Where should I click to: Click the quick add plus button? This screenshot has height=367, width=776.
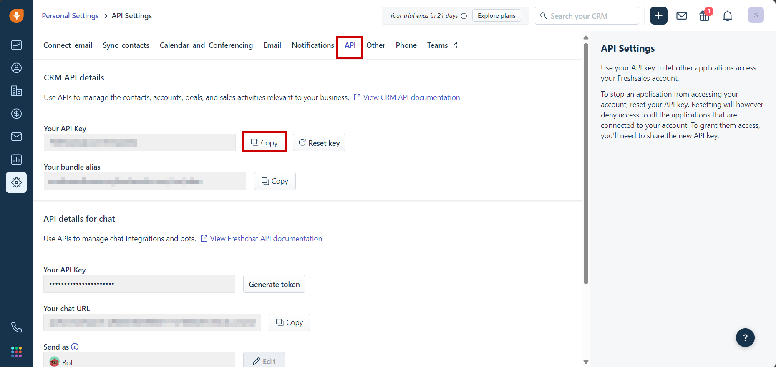[x=659, y=16]
